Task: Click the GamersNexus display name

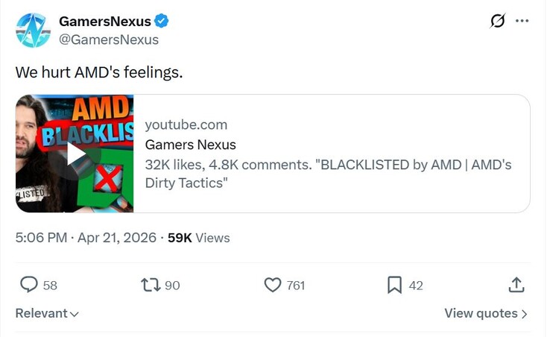Action: coord(105,22)
